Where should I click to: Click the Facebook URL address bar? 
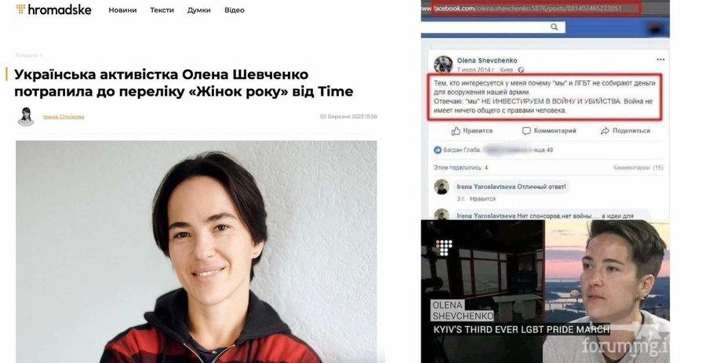(x=531, y=9)
